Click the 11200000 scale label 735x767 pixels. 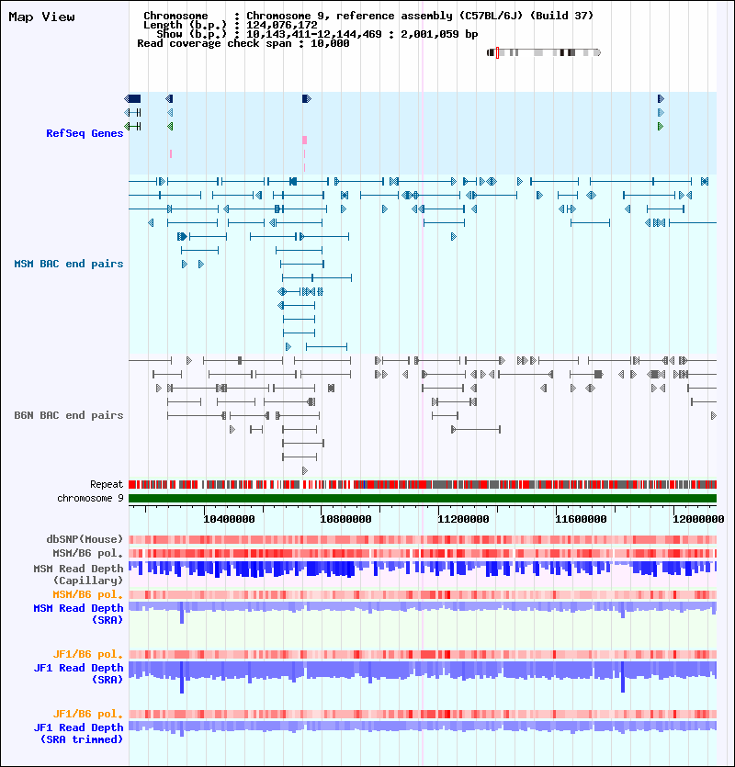point(463,519)
